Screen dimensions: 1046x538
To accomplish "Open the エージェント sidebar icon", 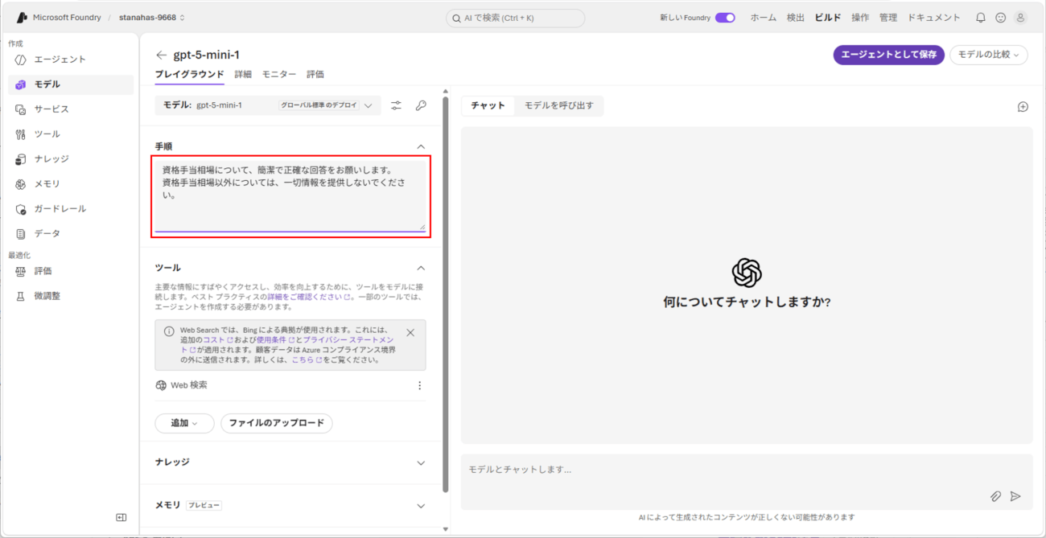I will pos(21,60).
